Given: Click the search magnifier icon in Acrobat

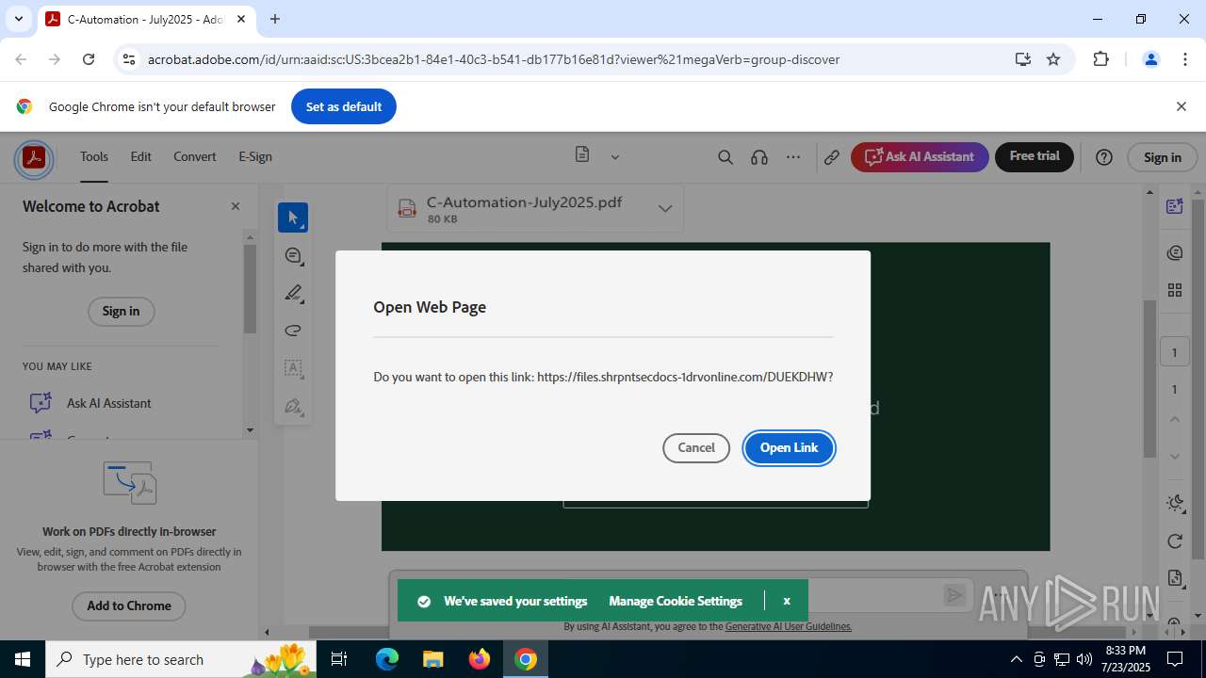Looking at the screenshot, I should (725, 157).
